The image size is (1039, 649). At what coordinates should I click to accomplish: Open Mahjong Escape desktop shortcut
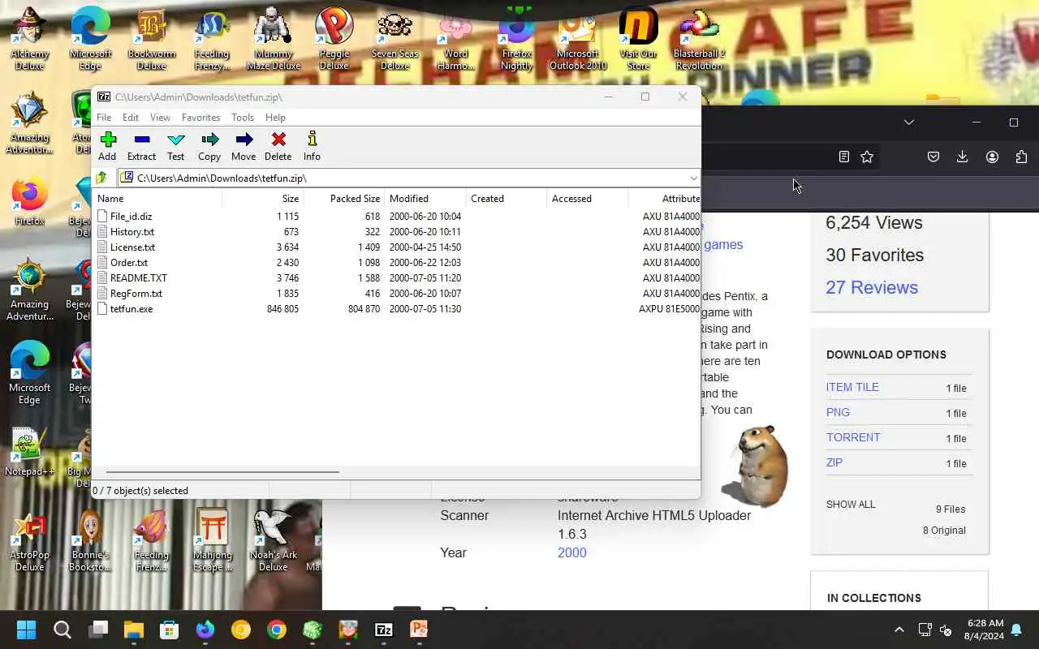pos(212,540)
